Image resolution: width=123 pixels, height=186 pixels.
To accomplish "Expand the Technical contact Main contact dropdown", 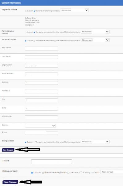I will tap(95, 40).
